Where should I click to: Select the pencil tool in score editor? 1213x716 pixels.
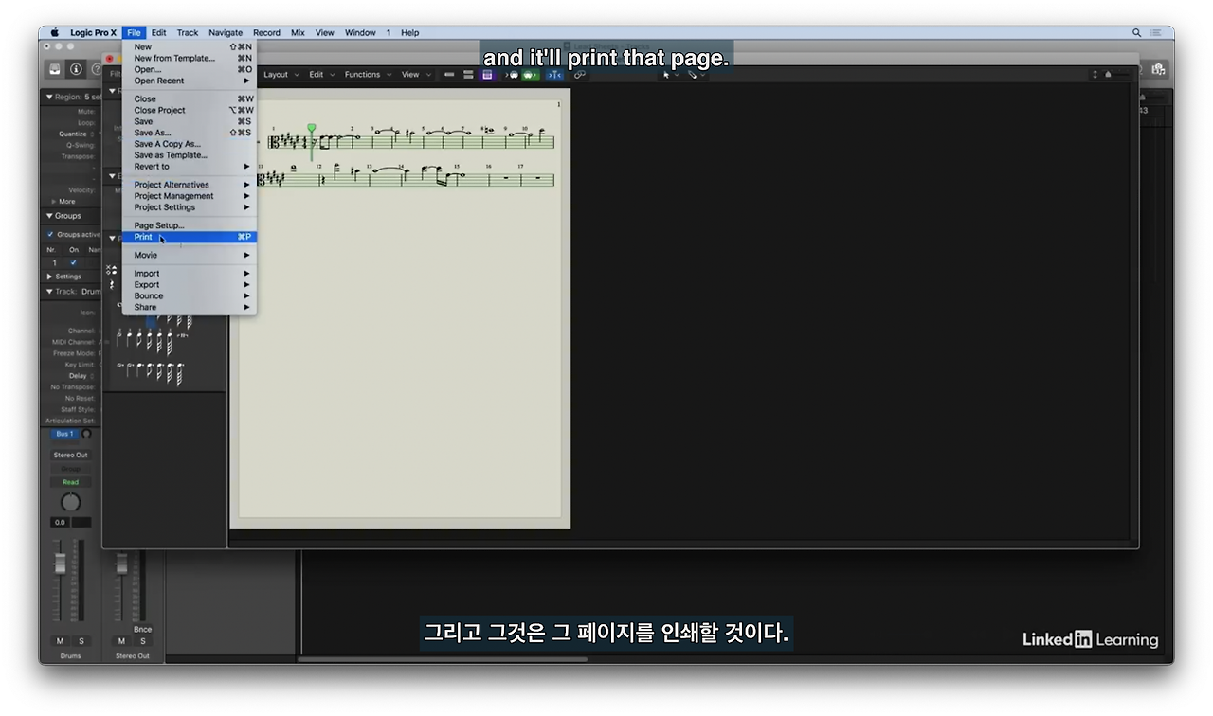point(693,75)
